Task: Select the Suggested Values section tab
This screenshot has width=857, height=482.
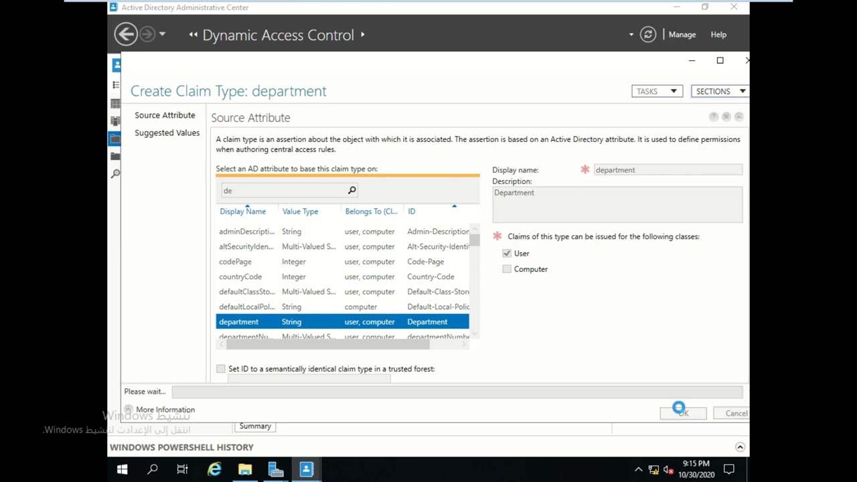Action: 167,133
